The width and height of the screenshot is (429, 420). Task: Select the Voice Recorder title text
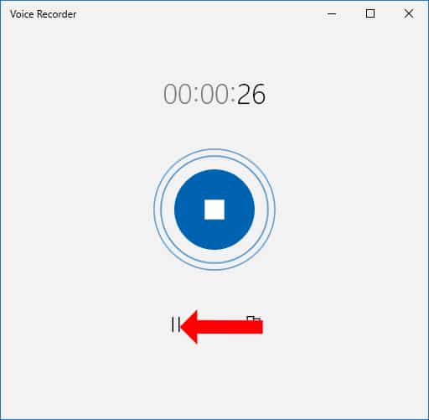click(x=43, y=14)
